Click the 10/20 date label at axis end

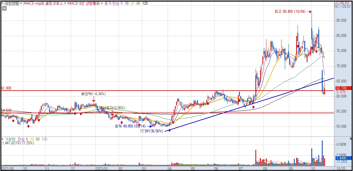point(341,168)
